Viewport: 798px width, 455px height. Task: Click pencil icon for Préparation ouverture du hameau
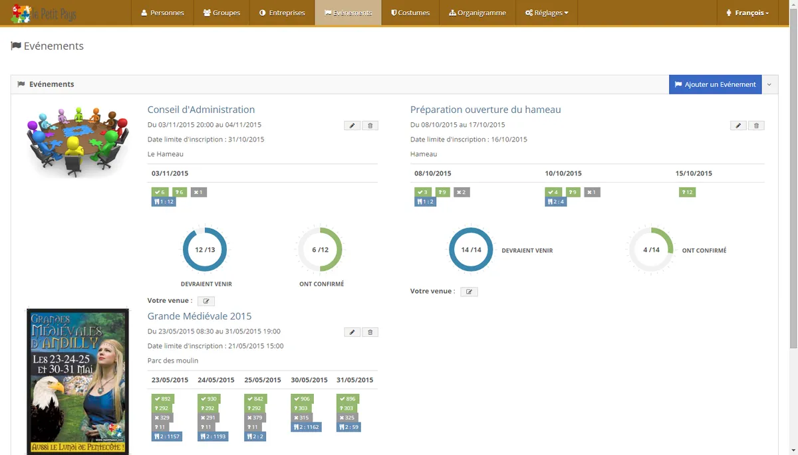738,126
